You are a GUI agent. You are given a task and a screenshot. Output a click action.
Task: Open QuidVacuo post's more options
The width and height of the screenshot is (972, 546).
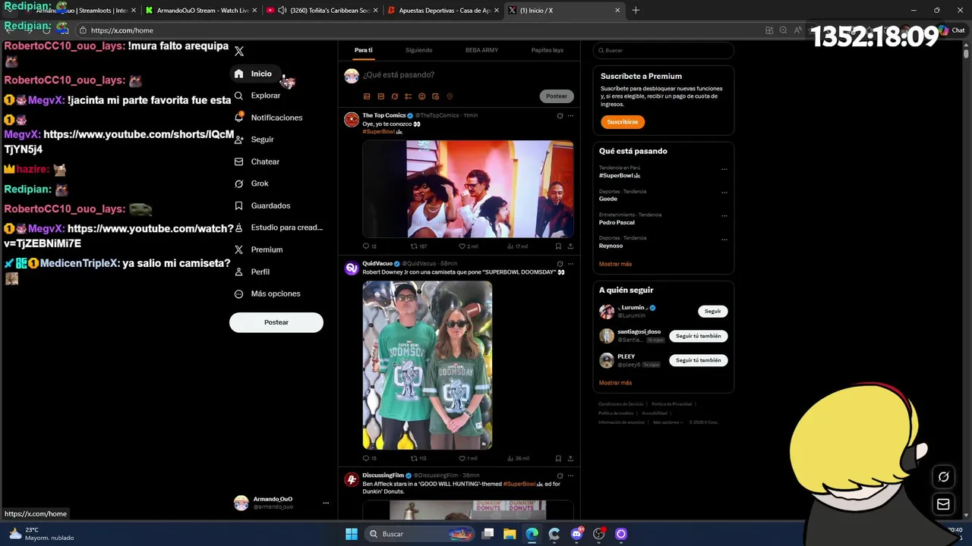pos(570,264)
